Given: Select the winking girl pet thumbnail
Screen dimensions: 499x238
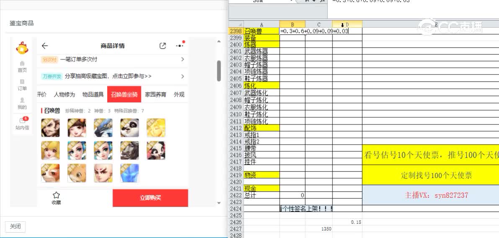Looking at the screenshot, I should tap(77, 128).
